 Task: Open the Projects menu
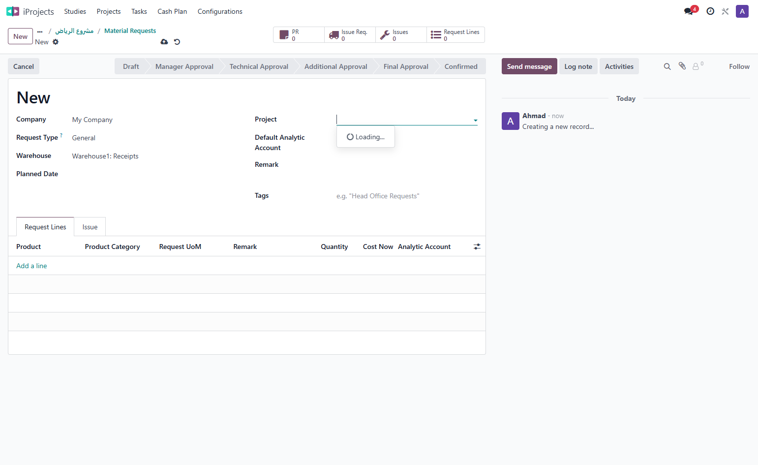click(109, 11)
